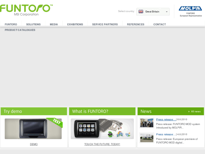
Task: Click the Try demo header
Action: [34, 111]
